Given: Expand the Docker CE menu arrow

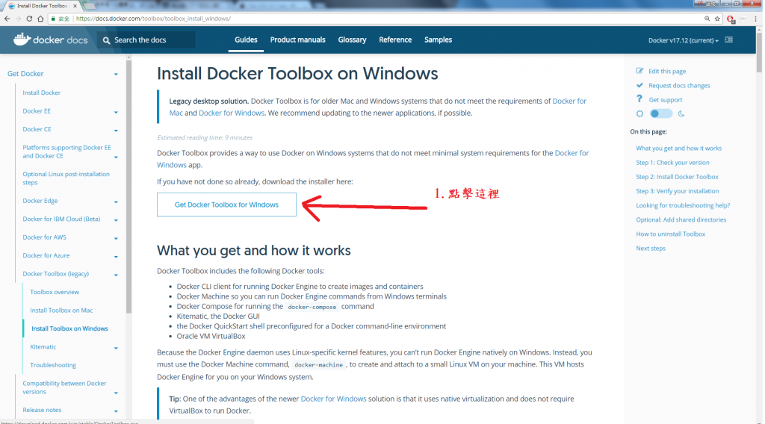Looking at the screenshot, I should coord(116,130).
